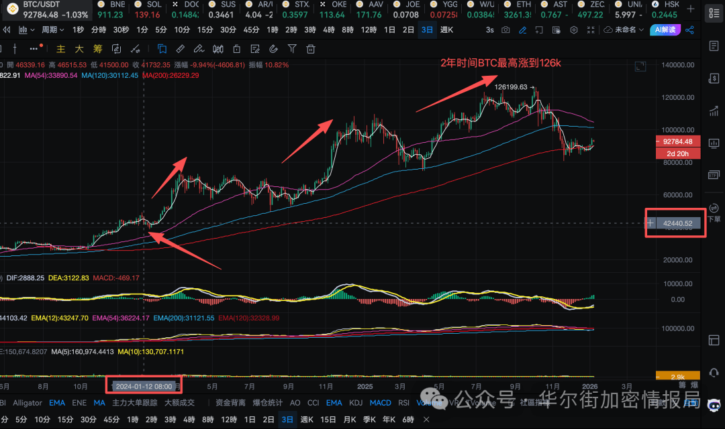Add new ticker with plus icon
This screenshot has height=429, width=725.
691,9
